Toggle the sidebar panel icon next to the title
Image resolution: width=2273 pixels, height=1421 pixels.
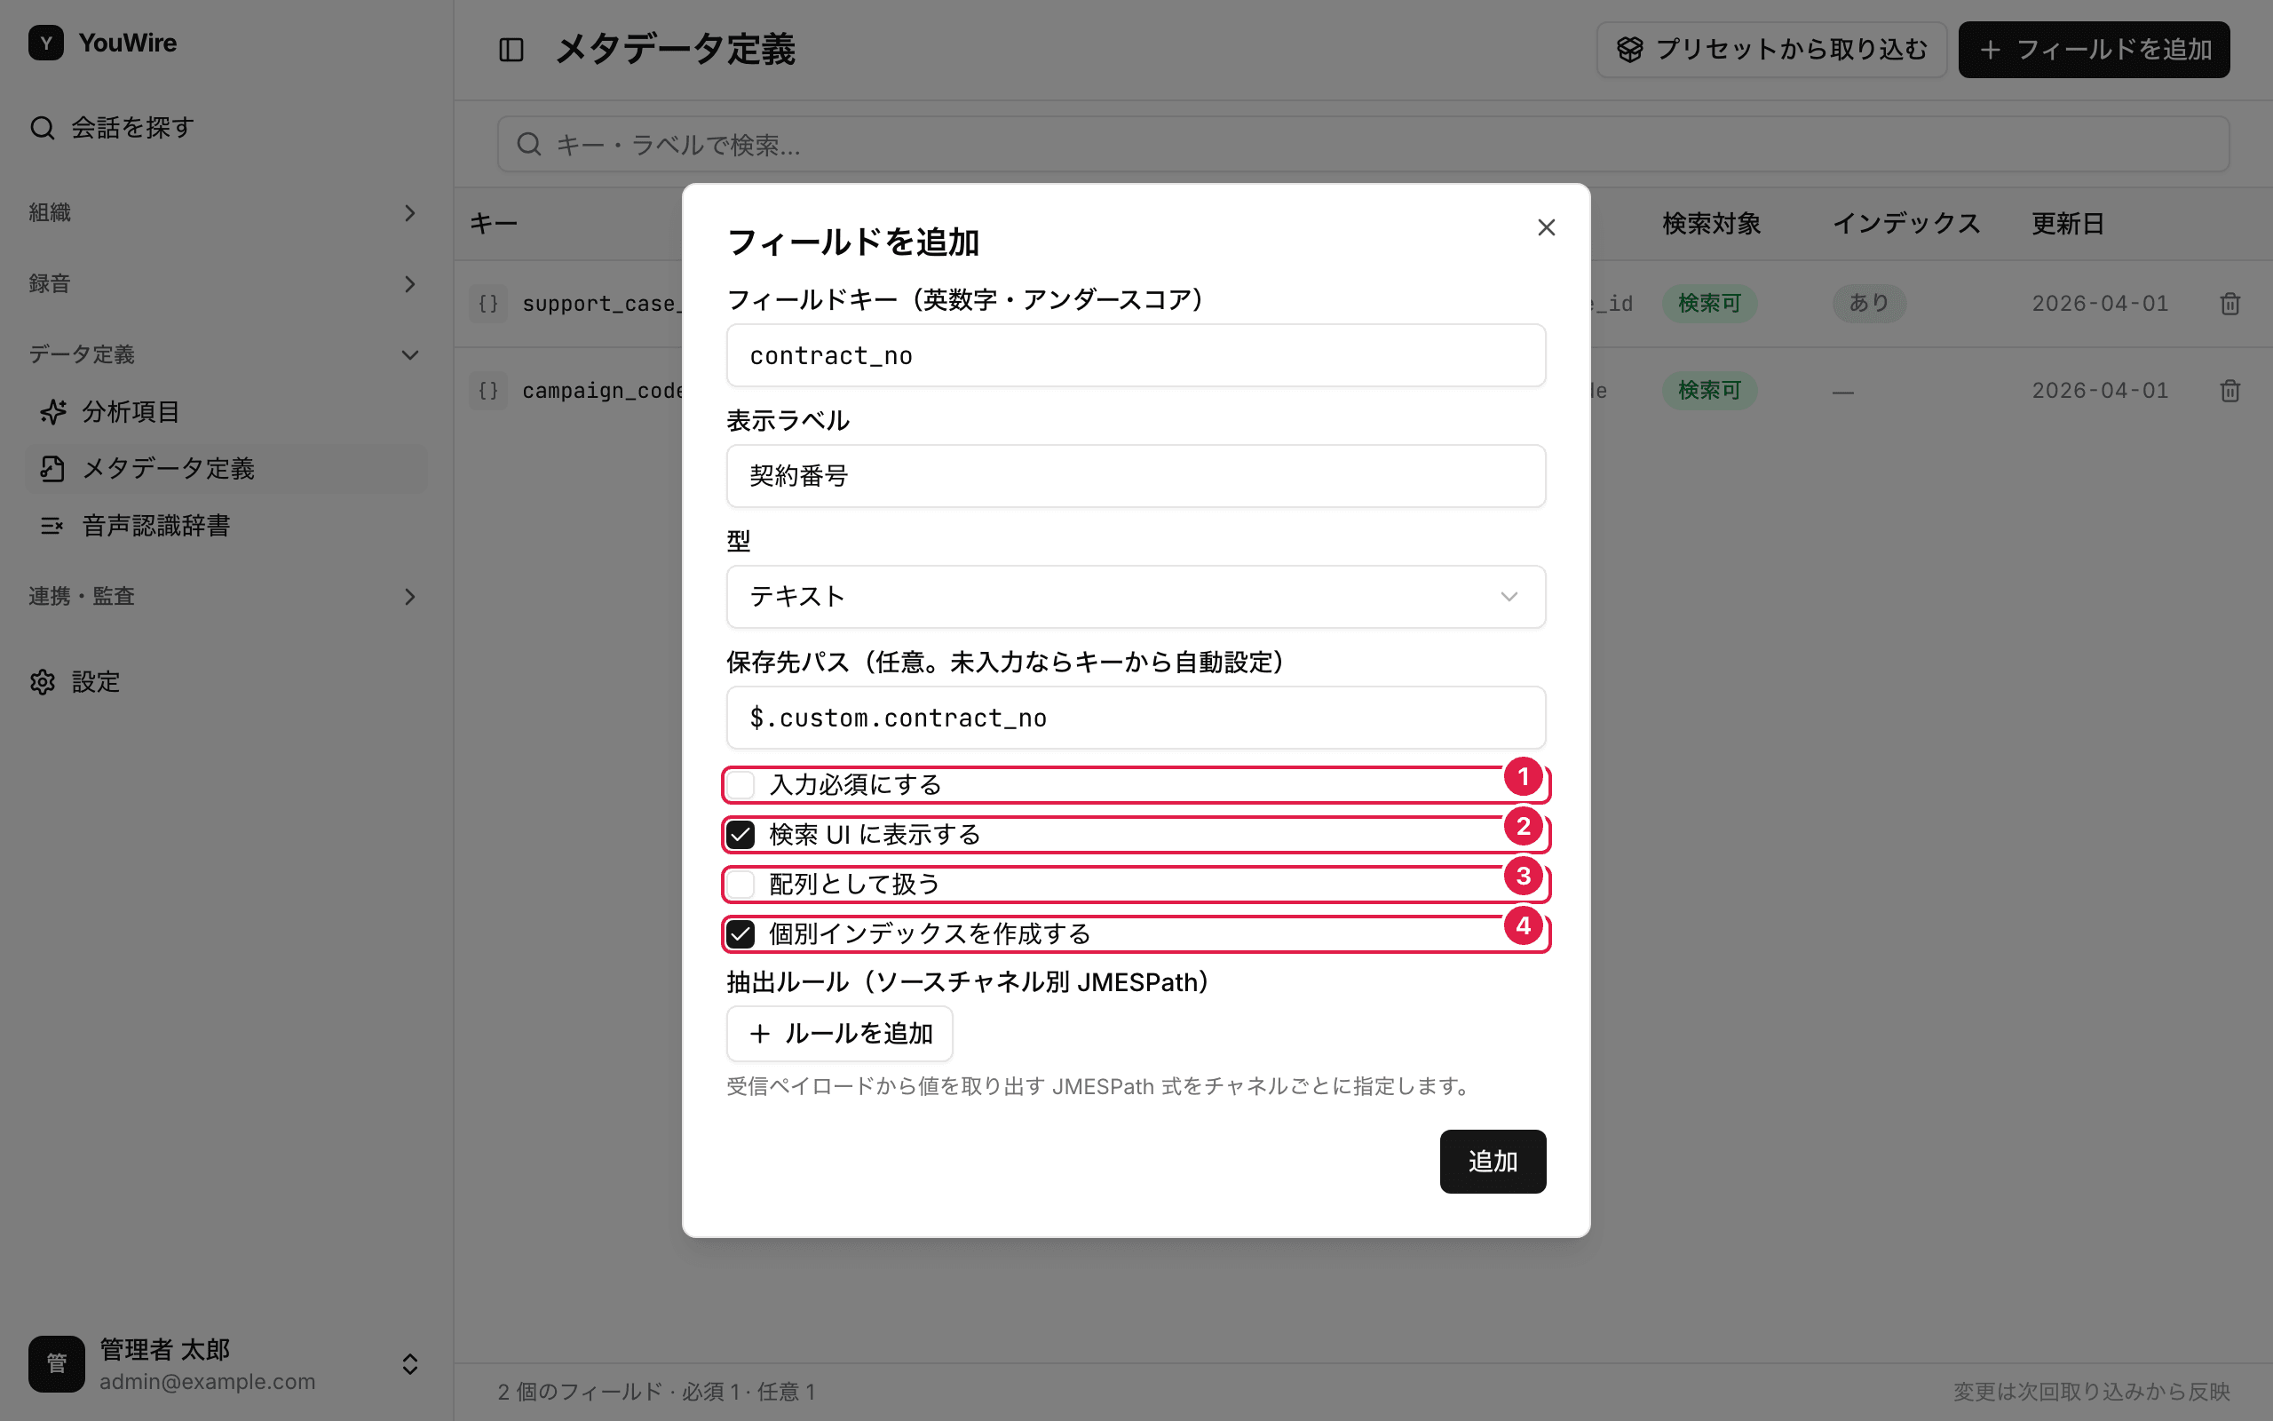(x=511, y=50)
